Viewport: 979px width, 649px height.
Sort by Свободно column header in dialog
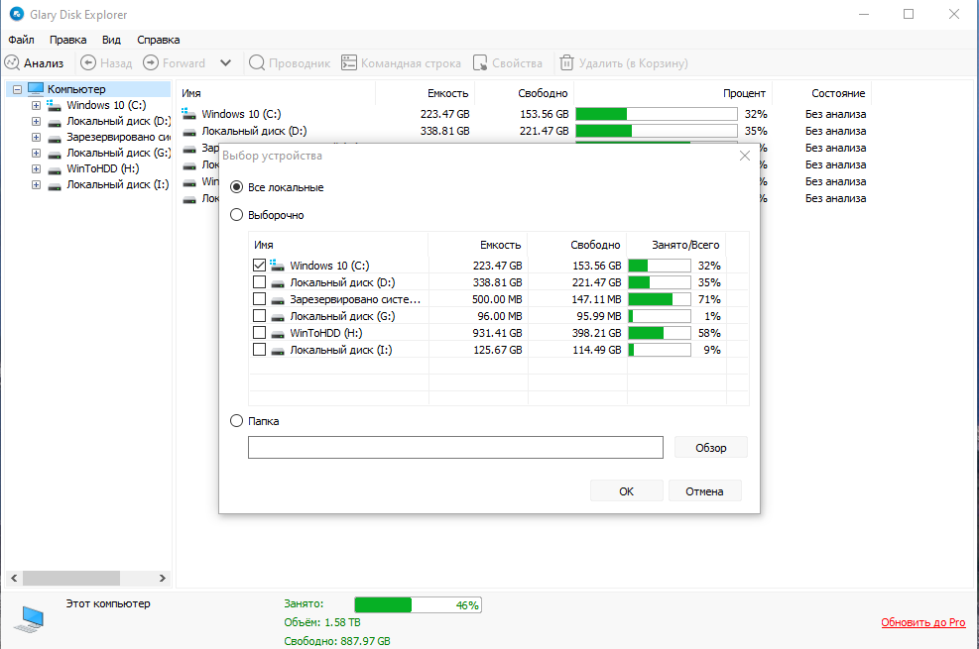[x=577, y=245]
